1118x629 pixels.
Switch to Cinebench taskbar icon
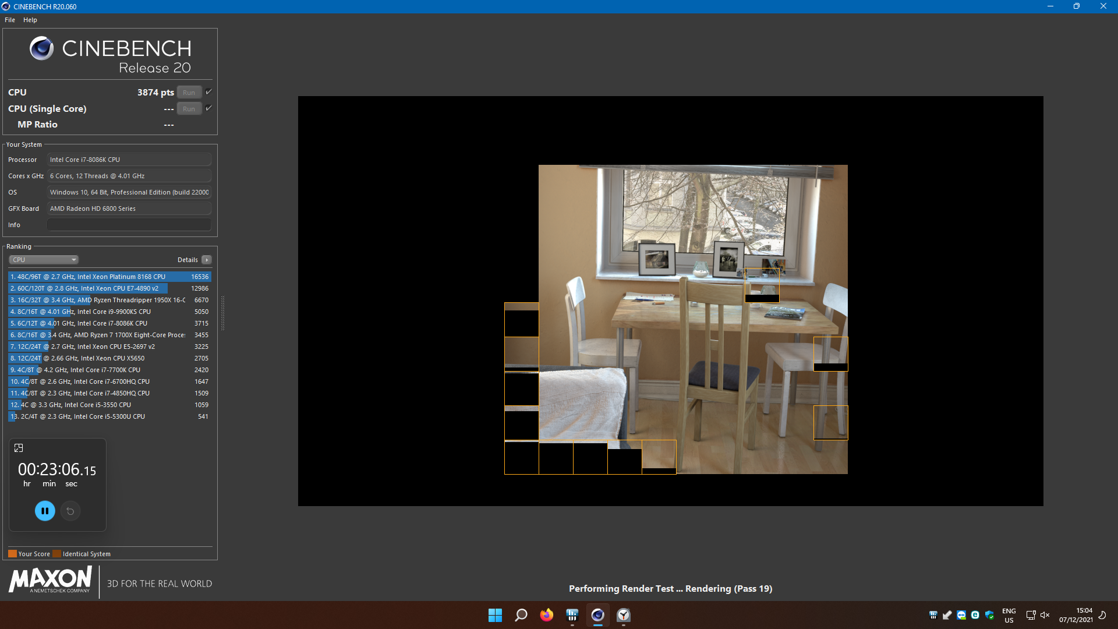(598, 615)
